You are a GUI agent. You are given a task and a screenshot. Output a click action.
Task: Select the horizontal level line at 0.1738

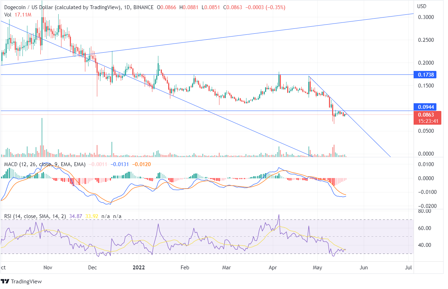(x=211, y=74)
